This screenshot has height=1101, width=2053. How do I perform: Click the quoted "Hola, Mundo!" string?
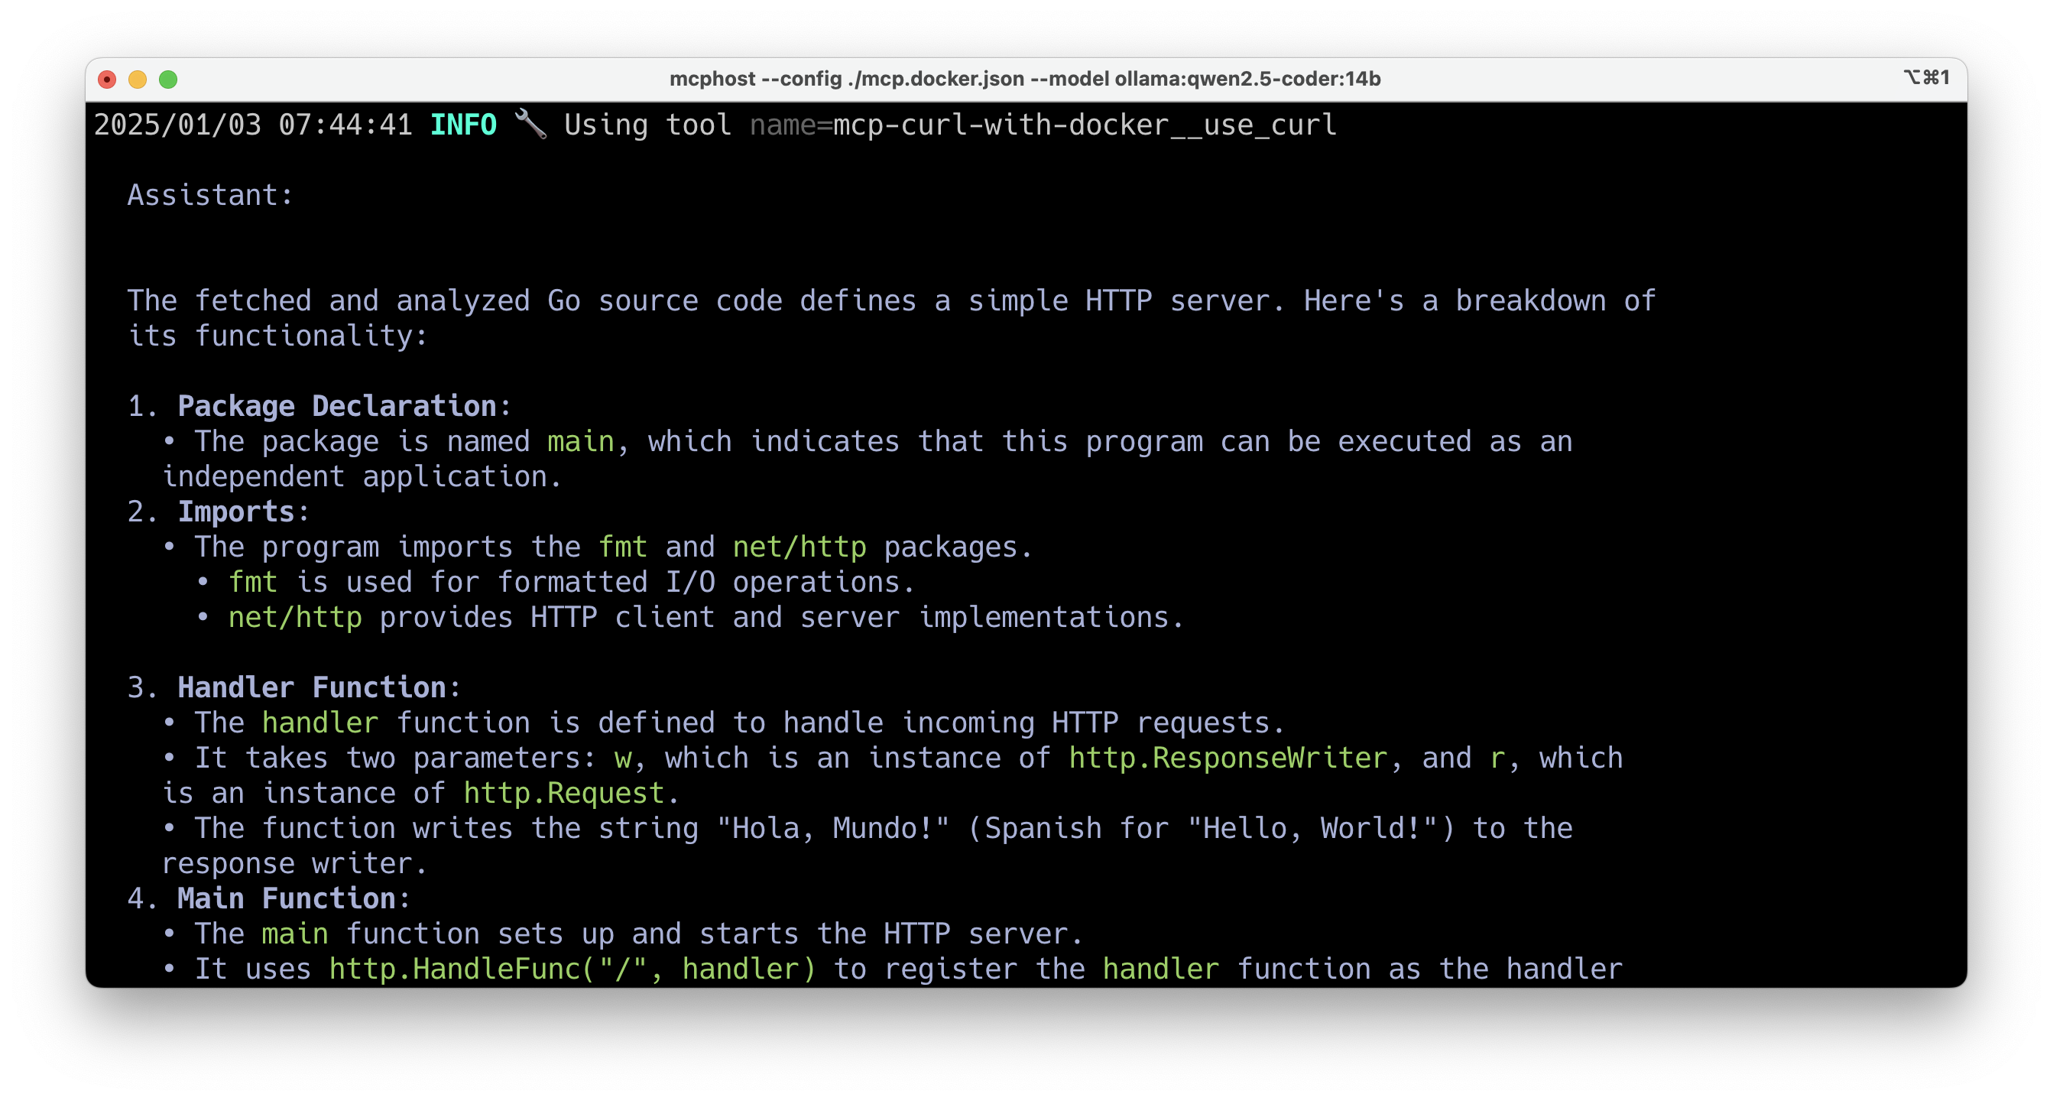point(832,828)
